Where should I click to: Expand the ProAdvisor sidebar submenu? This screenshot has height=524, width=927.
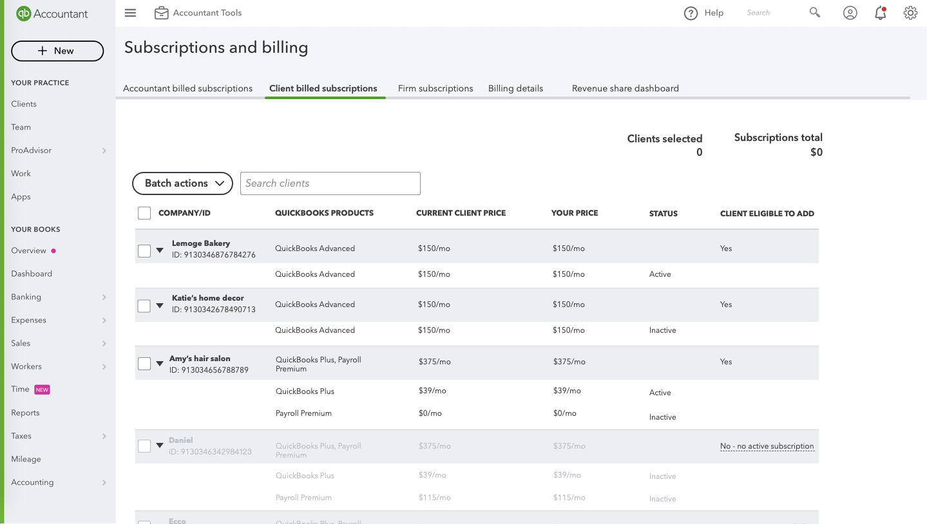(104, 151)
